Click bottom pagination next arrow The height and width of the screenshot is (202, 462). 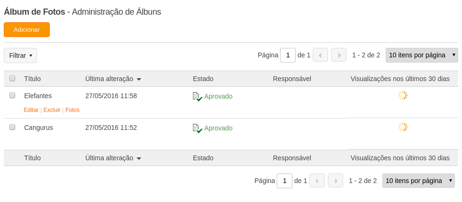pyautogui.click(x=335, y=181)
